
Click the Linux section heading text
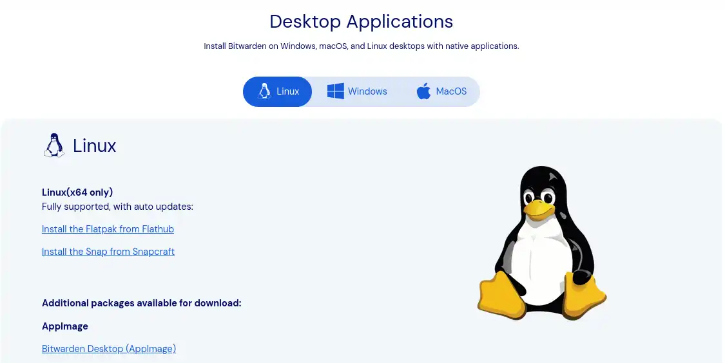[x=95, y=145]
